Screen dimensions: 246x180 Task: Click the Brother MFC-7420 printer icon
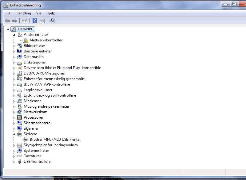tap(26, 140)
